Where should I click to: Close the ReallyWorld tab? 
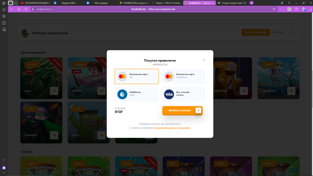tap(213, 3)
